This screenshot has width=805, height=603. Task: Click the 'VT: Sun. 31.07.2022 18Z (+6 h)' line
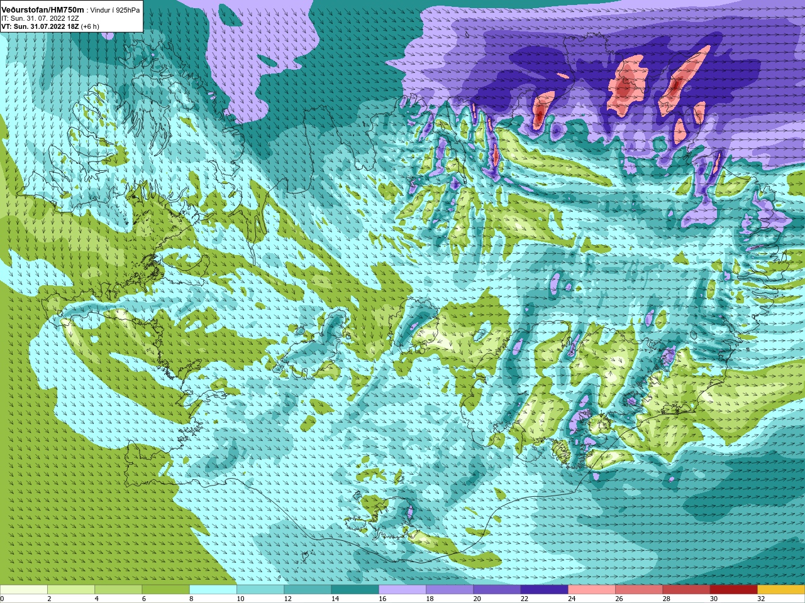[x=50, y=27]
